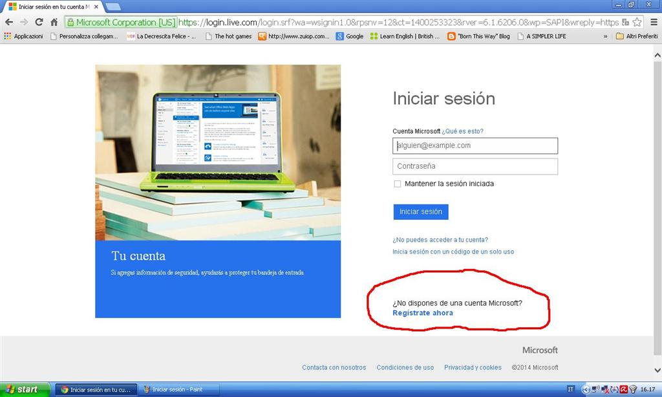Viewport: 662px width, 397px height.
Task: Click the Contraseña password field
Action: (475, 166)
